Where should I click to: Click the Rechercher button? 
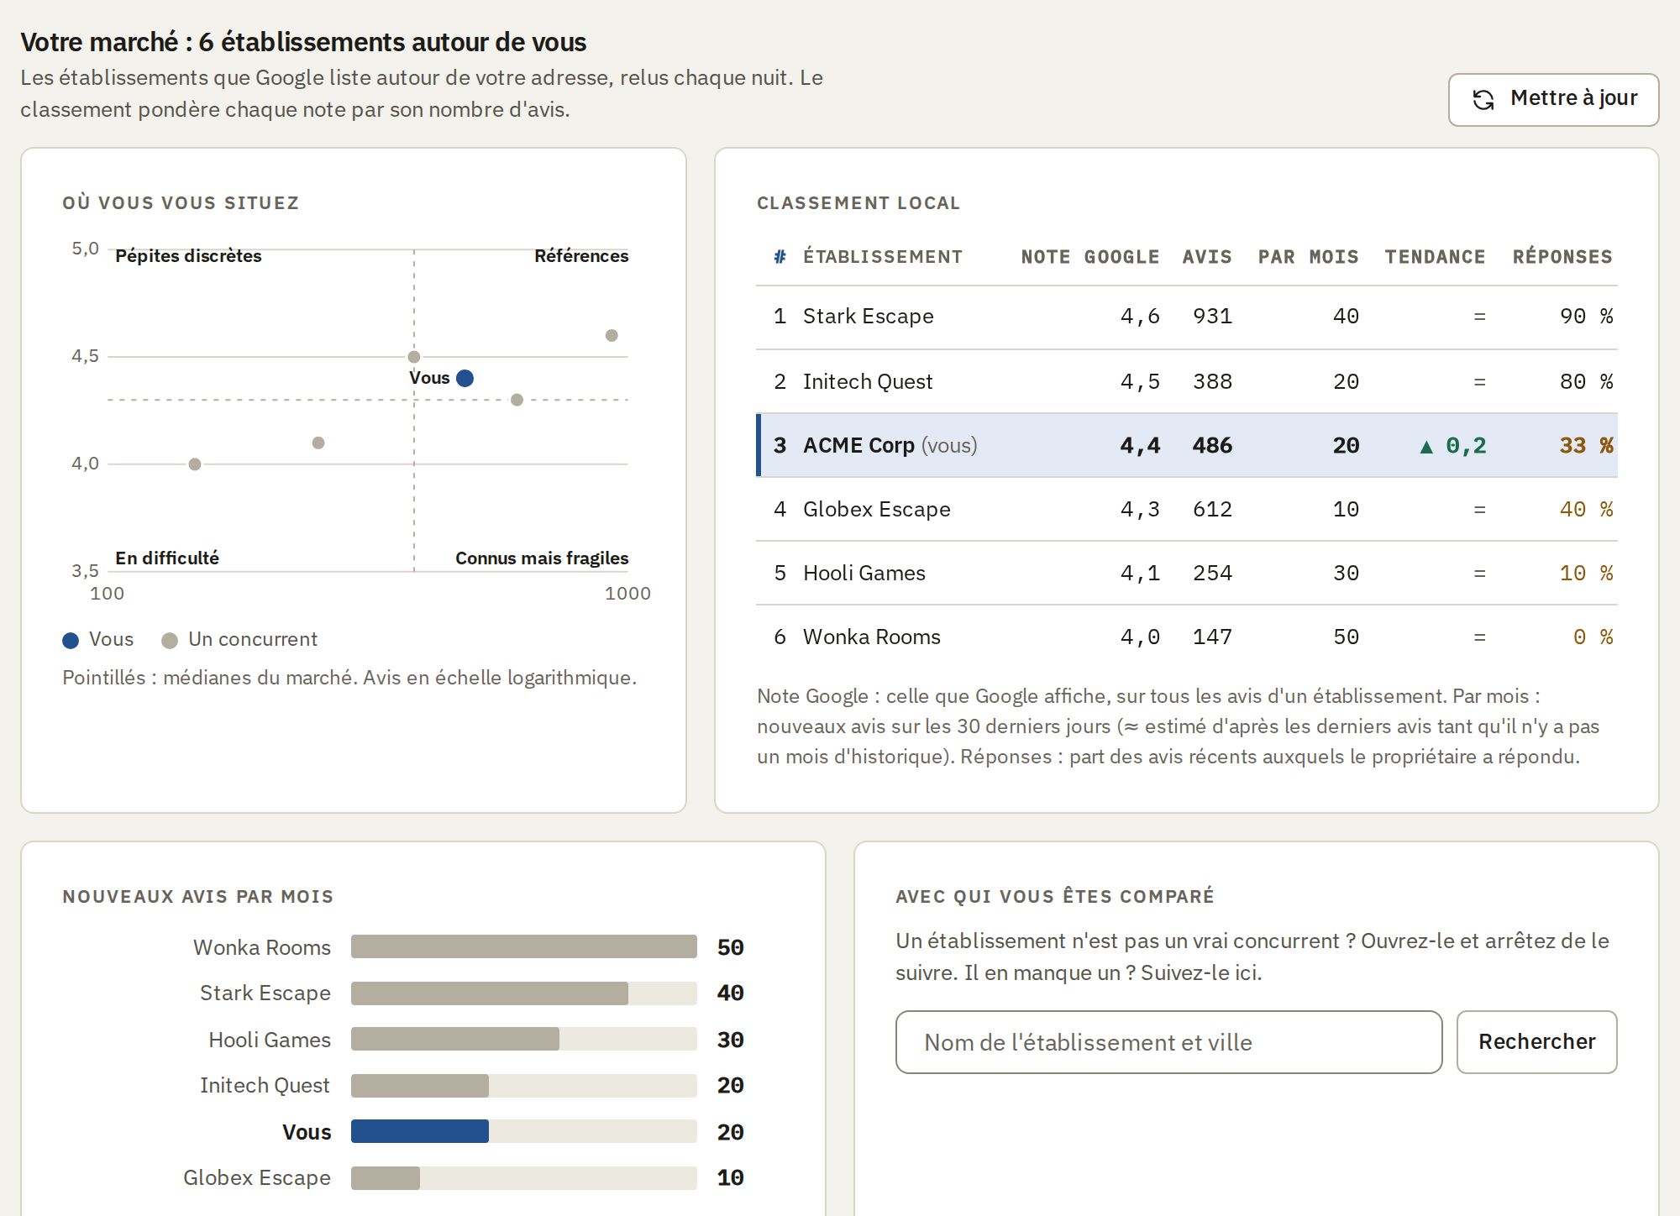(1536, 1041)
